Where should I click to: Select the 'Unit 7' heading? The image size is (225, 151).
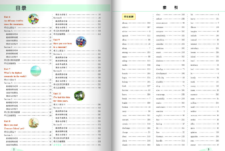(x=7, y=69)
